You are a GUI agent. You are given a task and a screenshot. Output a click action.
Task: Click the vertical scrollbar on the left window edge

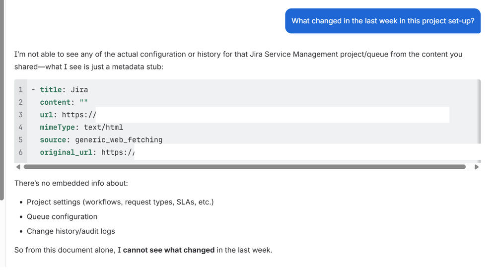(x=1, y=99)
